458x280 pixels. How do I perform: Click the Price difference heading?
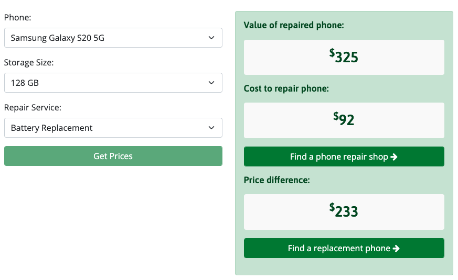point(276,180)
